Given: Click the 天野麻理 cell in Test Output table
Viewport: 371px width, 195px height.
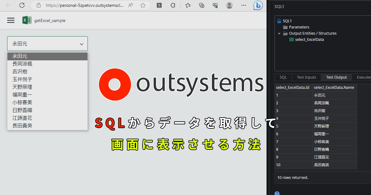Looking at the screenshot, I should pos(335,126).
